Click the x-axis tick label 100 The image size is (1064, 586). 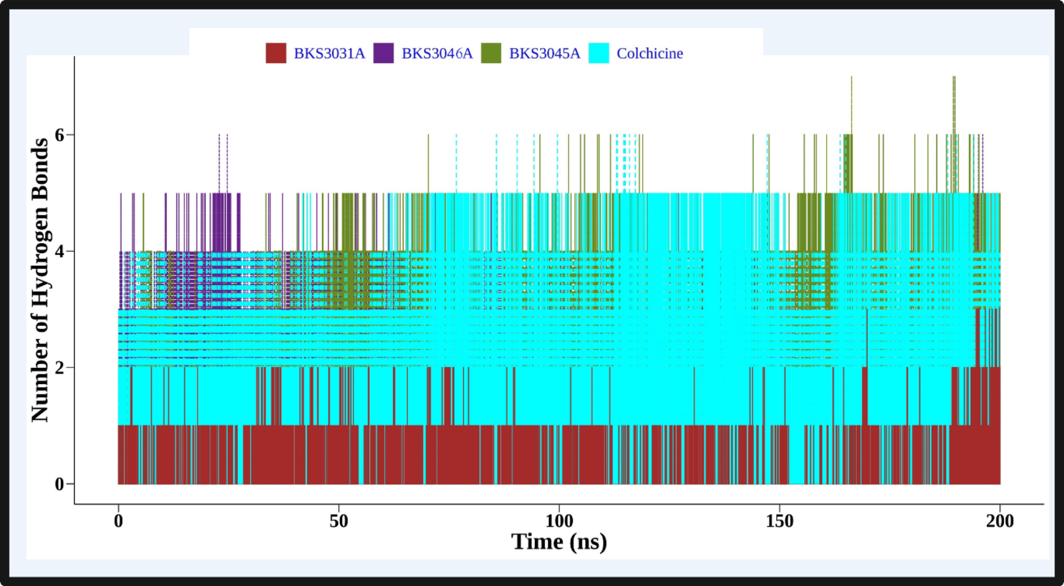559,521
